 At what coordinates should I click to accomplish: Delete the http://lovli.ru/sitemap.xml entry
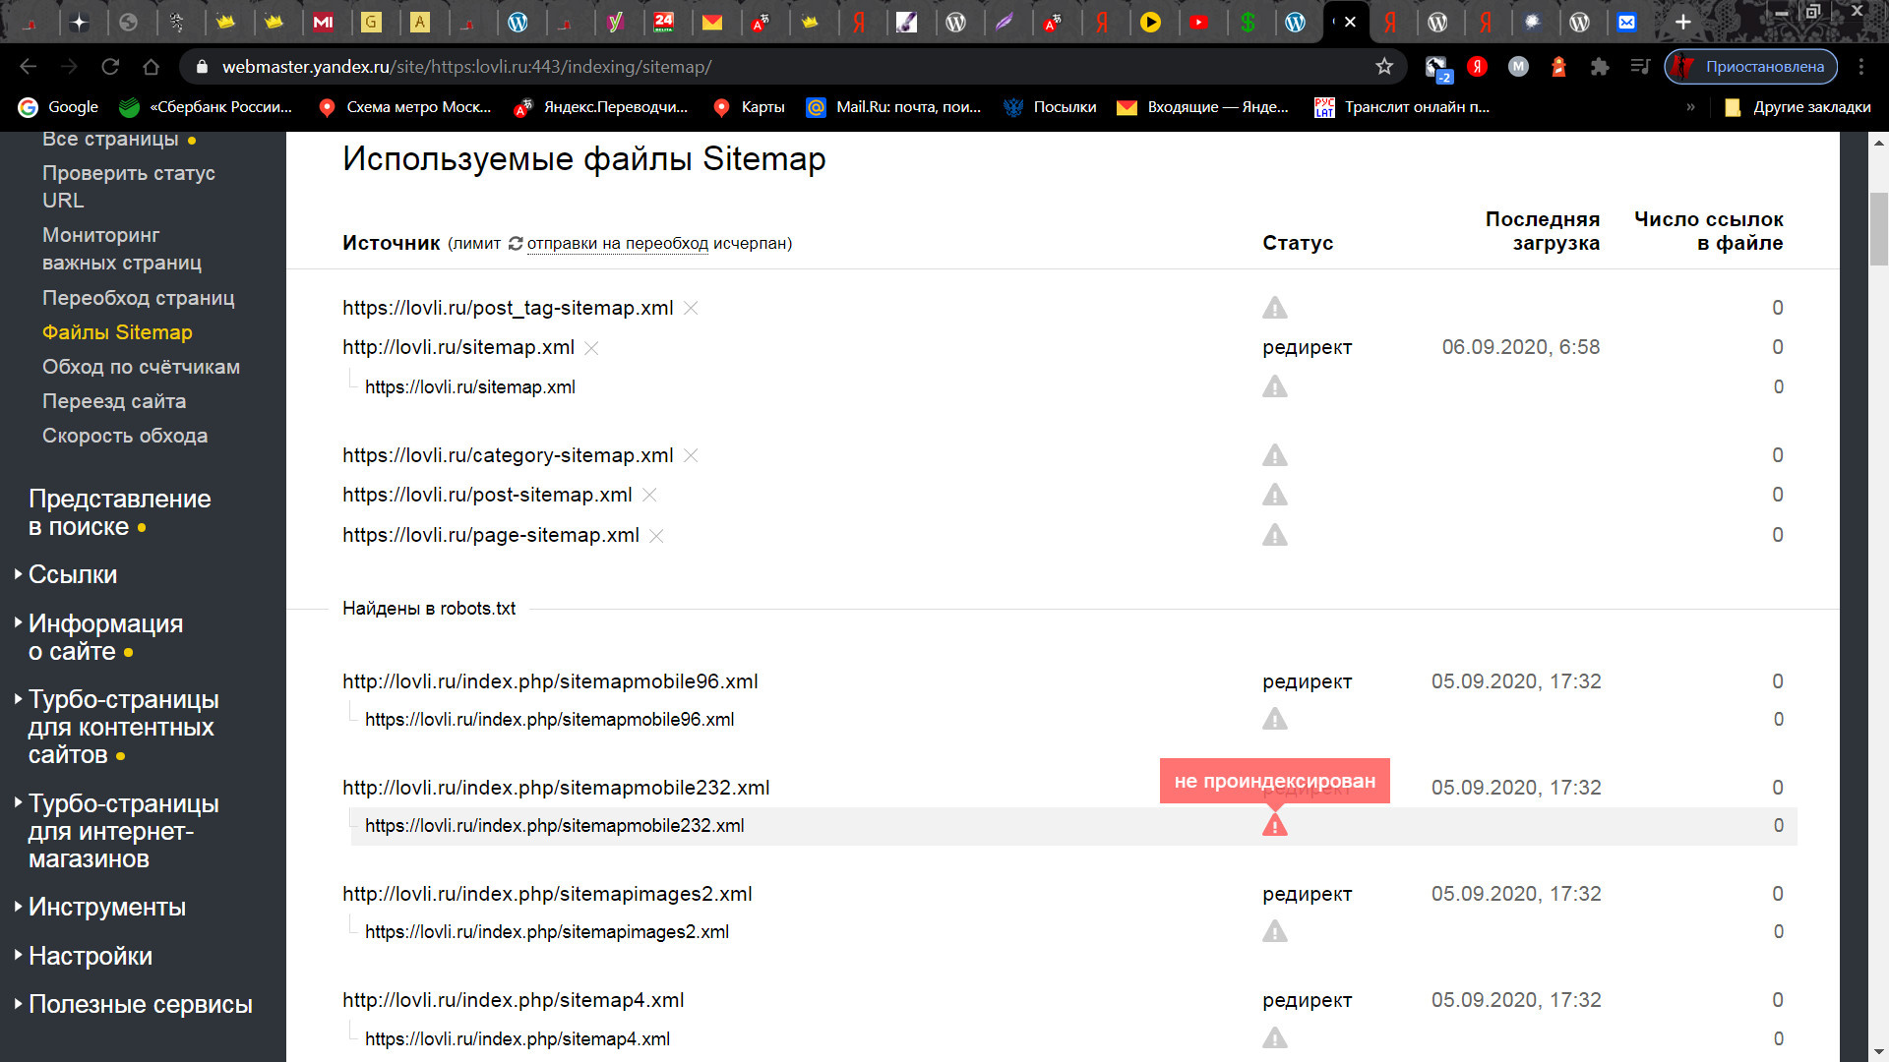click(x=591, y=347)
